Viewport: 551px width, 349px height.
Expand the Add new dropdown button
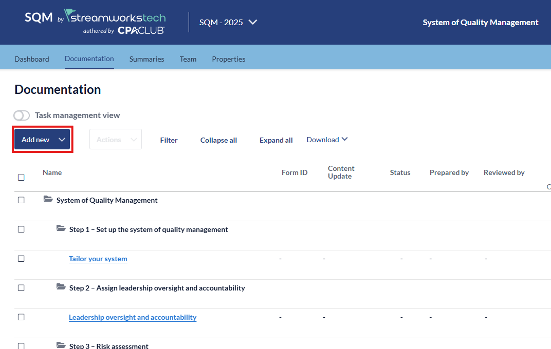pos(42,140)
